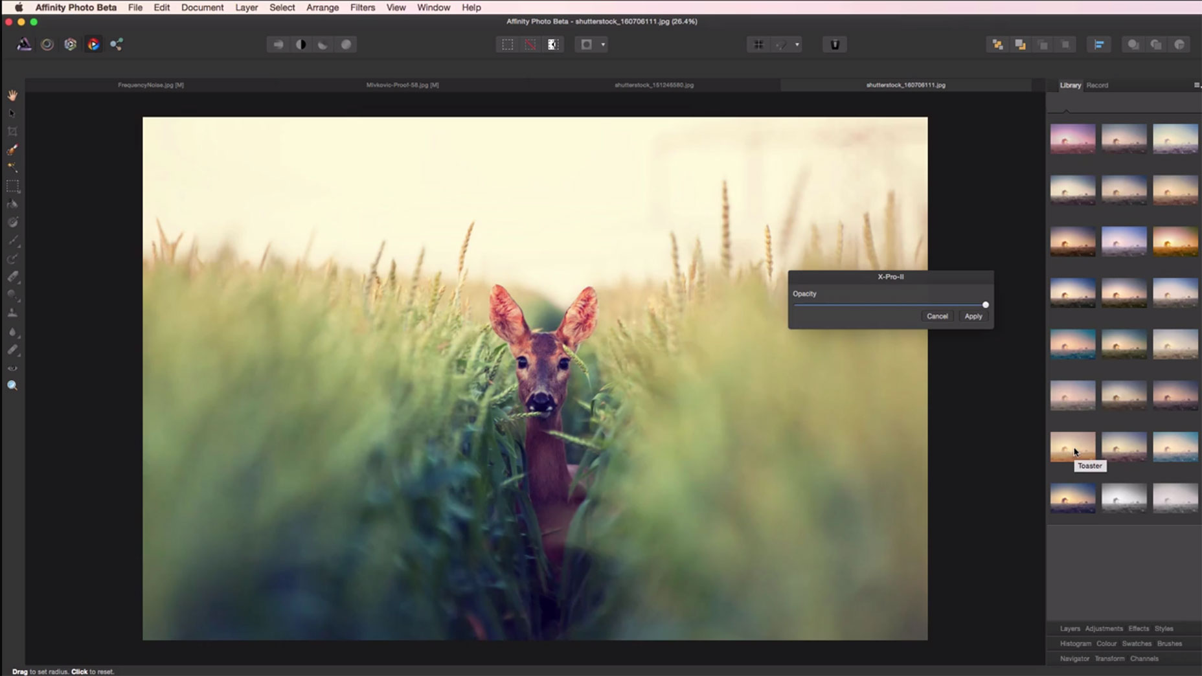This screenshot has height=676, width=1202.
Task: Open the Window menu
Action: pyautogui.click(x=433, y=7)
